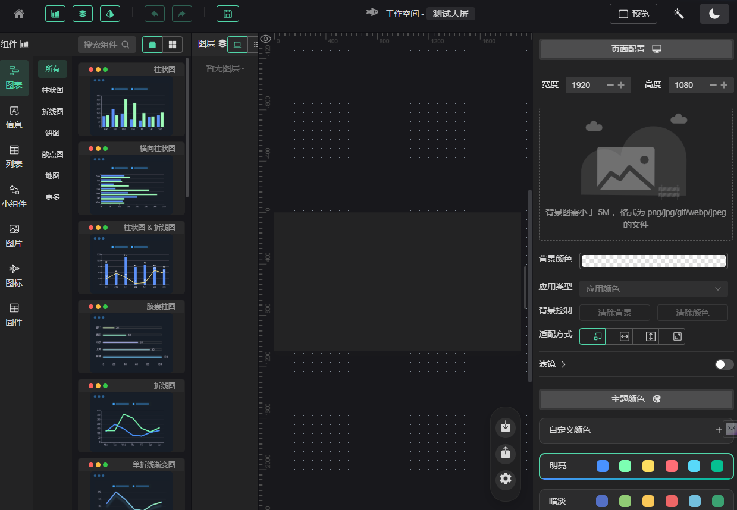Click the 预览 preview button
737x510 pixels.
click(x=633, y=14)
